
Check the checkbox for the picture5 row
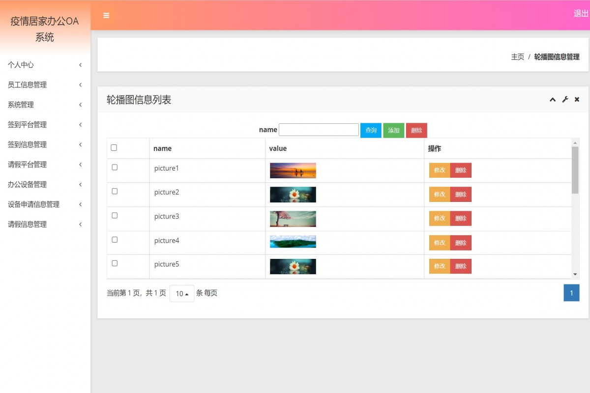coord(114,263)
